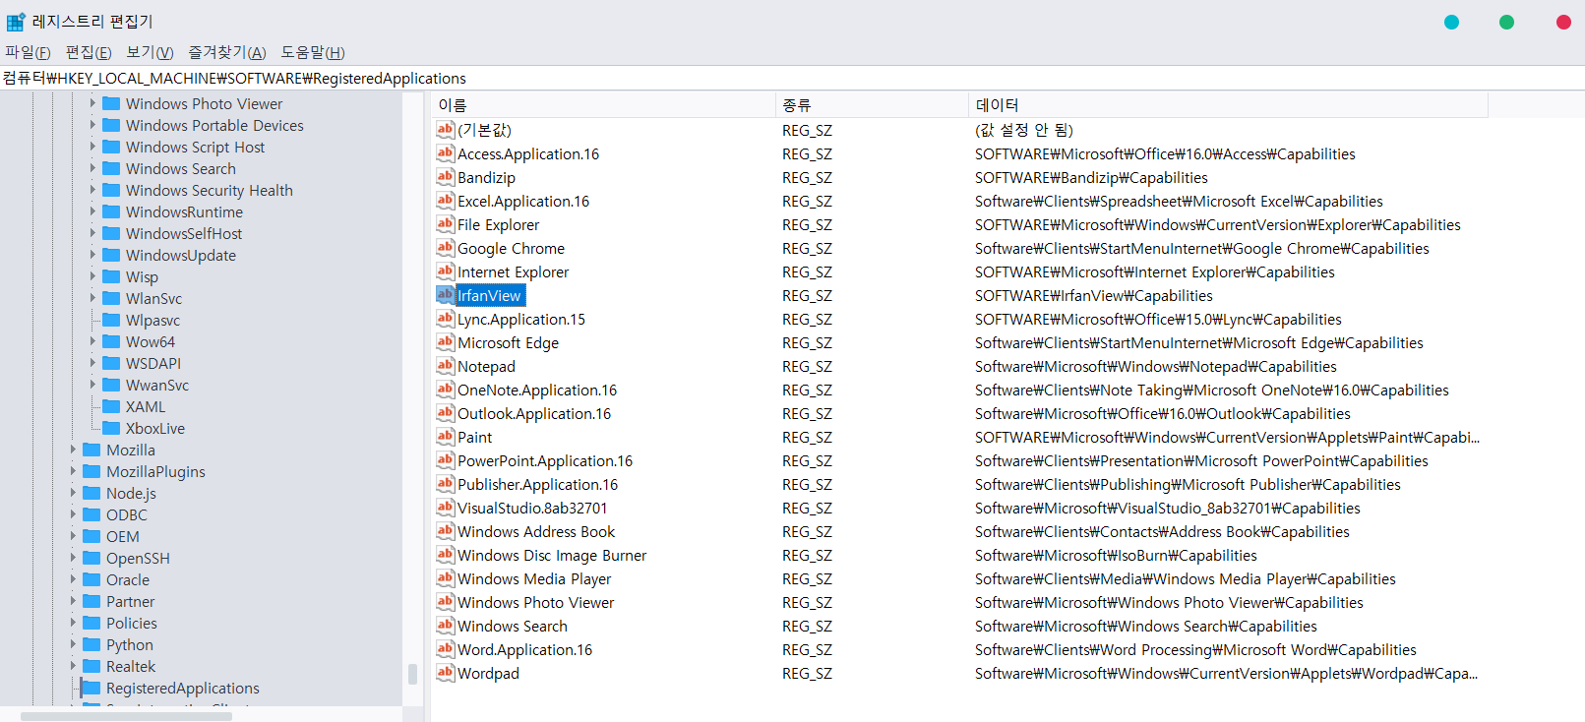
Task: Expand the Windows Security Health key
Action: [92, 190]
